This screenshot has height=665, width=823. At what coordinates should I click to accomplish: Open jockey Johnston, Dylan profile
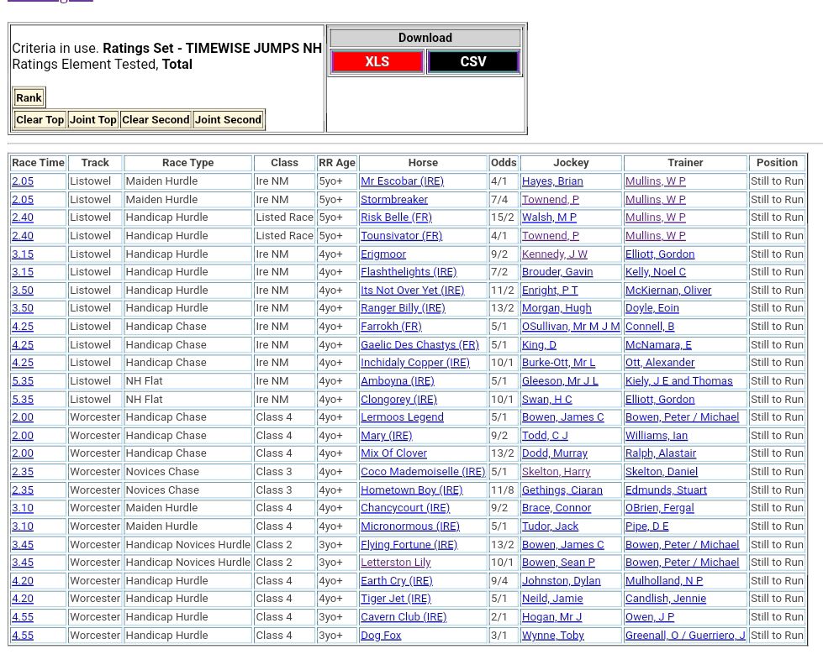click(561, 581)
